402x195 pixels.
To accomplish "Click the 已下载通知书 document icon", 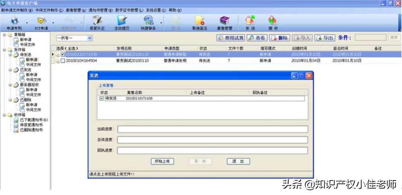I will pyautogui.click(x=16, y=120).
